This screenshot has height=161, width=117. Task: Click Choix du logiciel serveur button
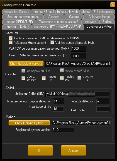click(26, 64)
